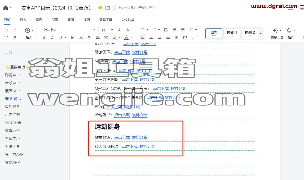The height and width of the screenshot is (180, 304).
Task: Open the highlight color dropdown arrow
Action: coord(120,37)
